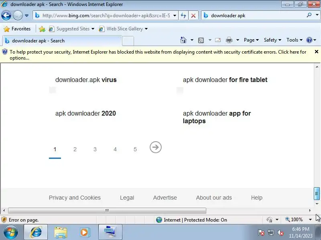Viewport: 321px width, 240px height.
Task: Expand the address bar autocomplete dropdown
Action: (x=175, y=16)
